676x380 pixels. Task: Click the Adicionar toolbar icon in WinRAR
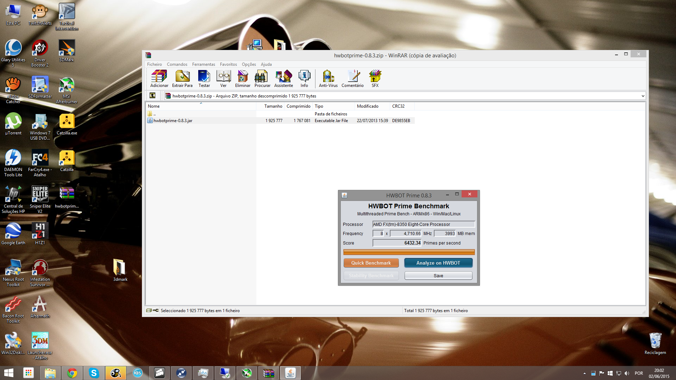coord(159,78)
